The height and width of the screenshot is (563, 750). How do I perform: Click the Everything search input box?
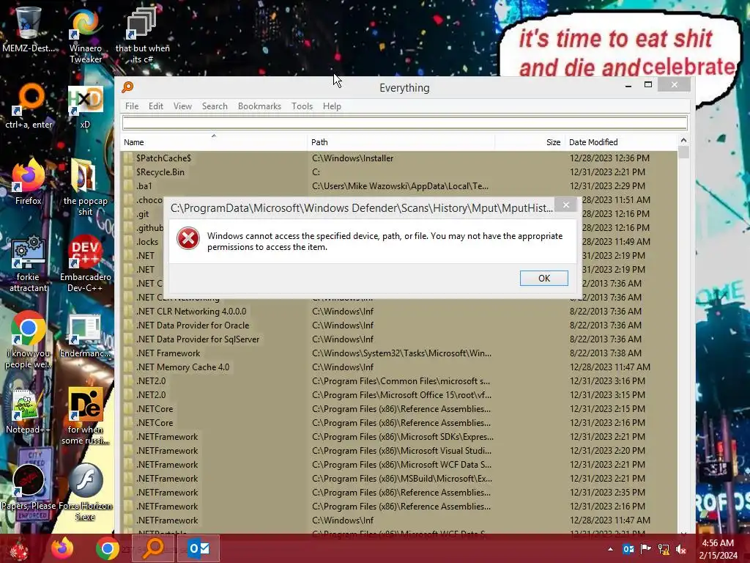pos(404,123)
